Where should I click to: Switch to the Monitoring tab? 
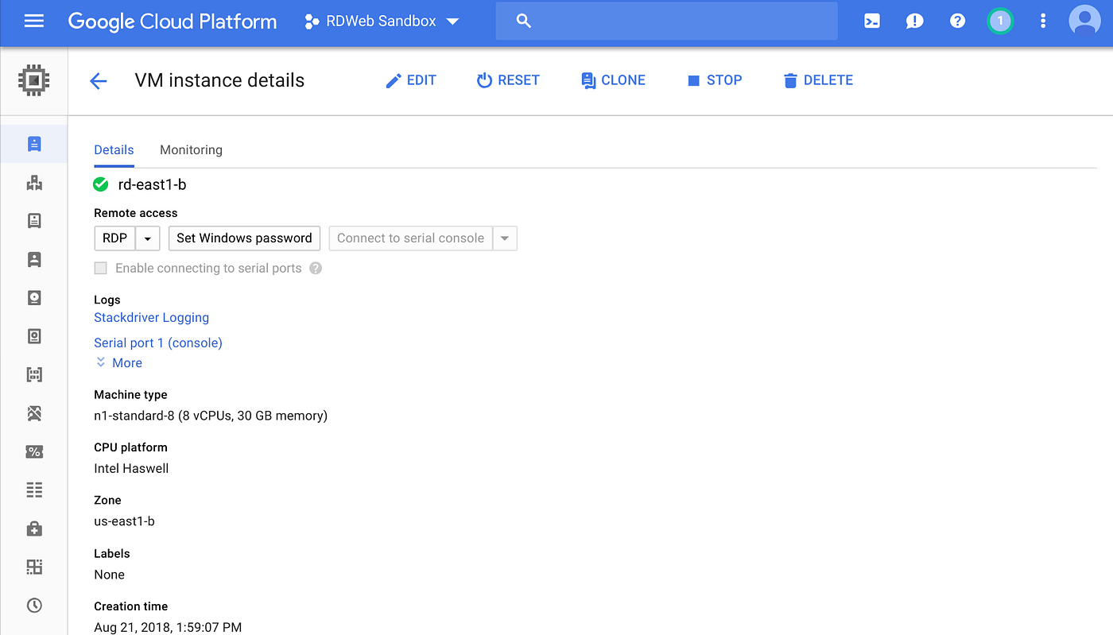191,149
